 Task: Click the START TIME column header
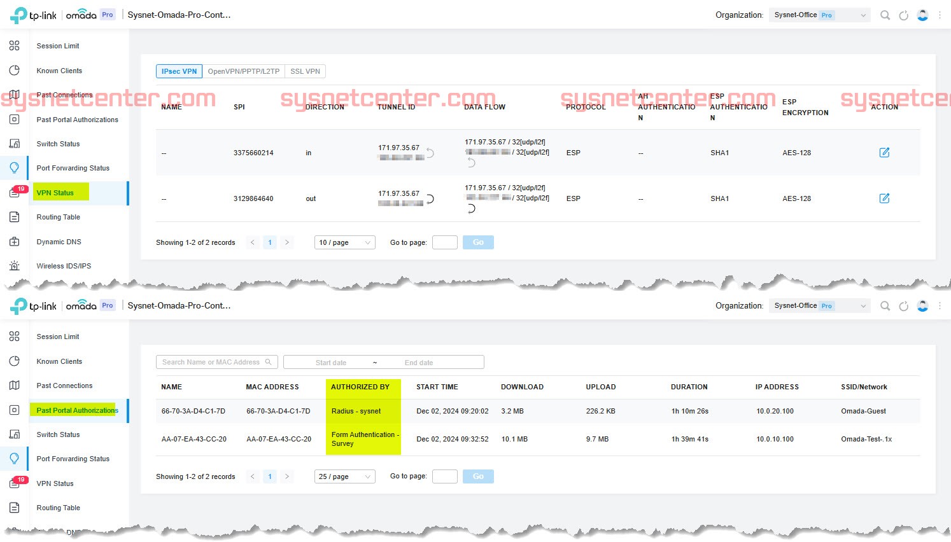pyautogui.click(x=437, y=387)
